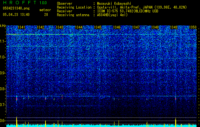The image size is (200, 127).
Task: Click the 1344 time marker
Action: (x=79, y=27)
